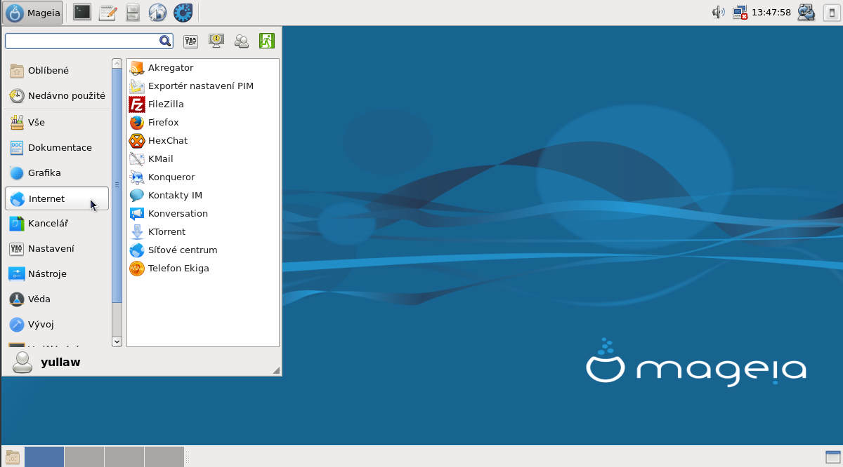Viewport: 843px width, 467px height.
Task: Click the category list scrollbar thumb
Action: click(117, 185)
